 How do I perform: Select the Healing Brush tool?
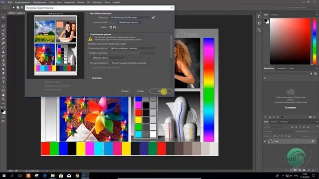pyautogui.click(x=3, y=43)
